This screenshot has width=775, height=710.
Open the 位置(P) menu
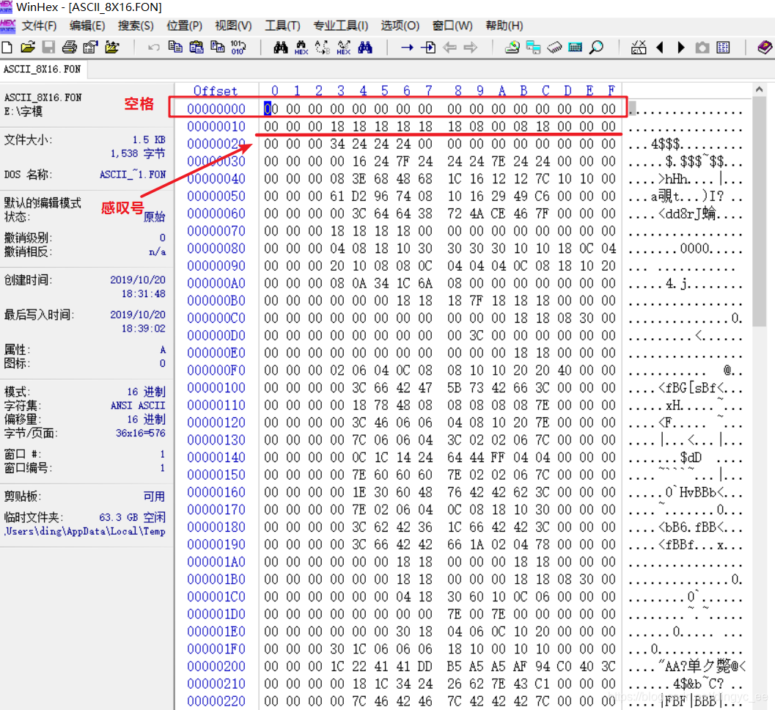point(184,26)
